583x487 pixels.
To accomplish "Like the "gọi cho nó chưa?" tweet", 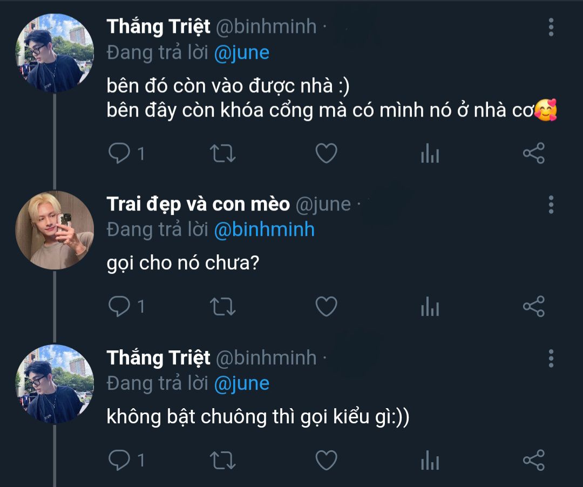I will 326,307.
